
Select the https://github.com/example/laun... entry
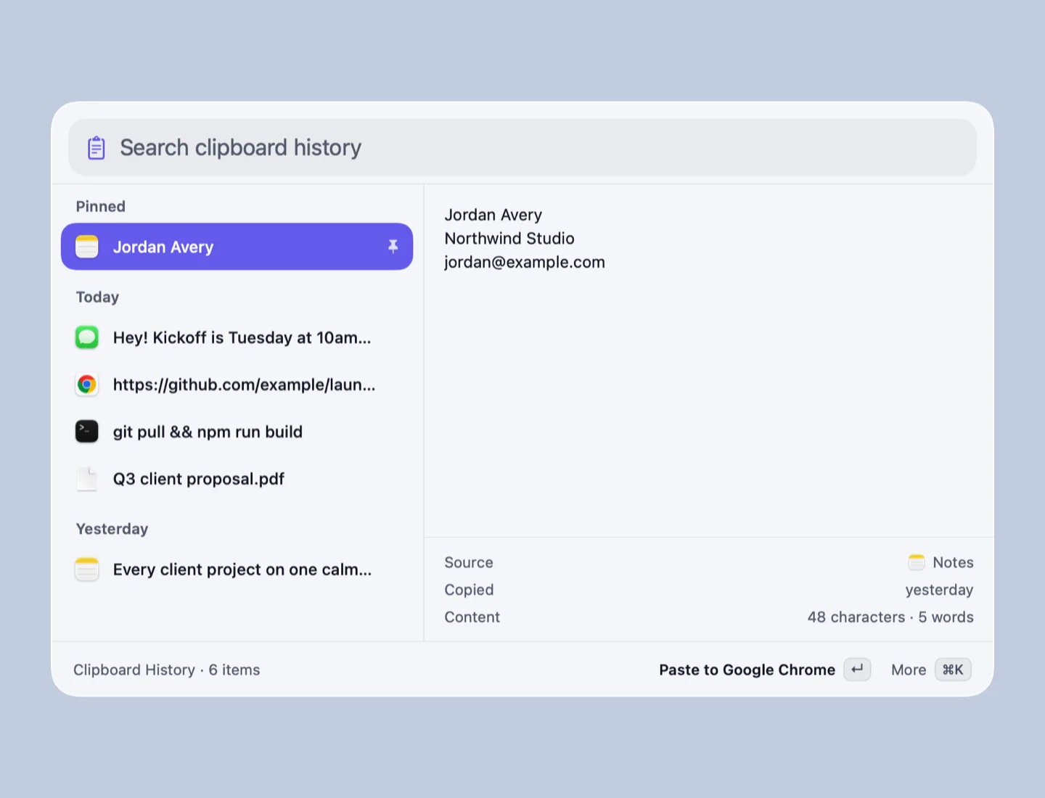point(237,384)
